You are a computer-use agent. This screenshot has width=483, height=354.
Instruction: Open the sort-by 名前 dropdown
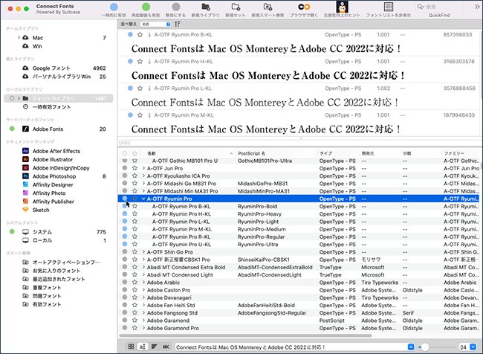[156, 24]
